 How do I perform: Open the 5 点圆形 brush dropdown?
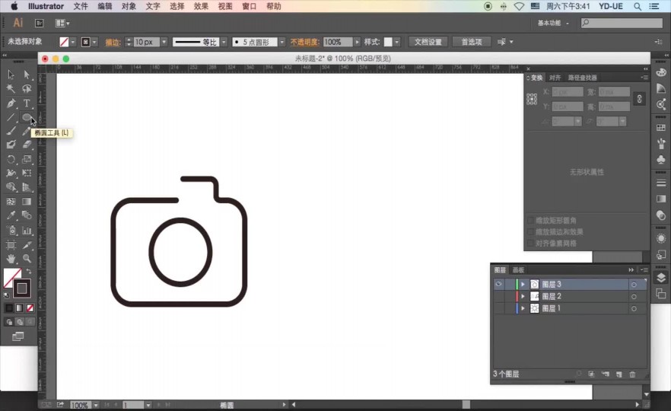[x=281, y=42]
